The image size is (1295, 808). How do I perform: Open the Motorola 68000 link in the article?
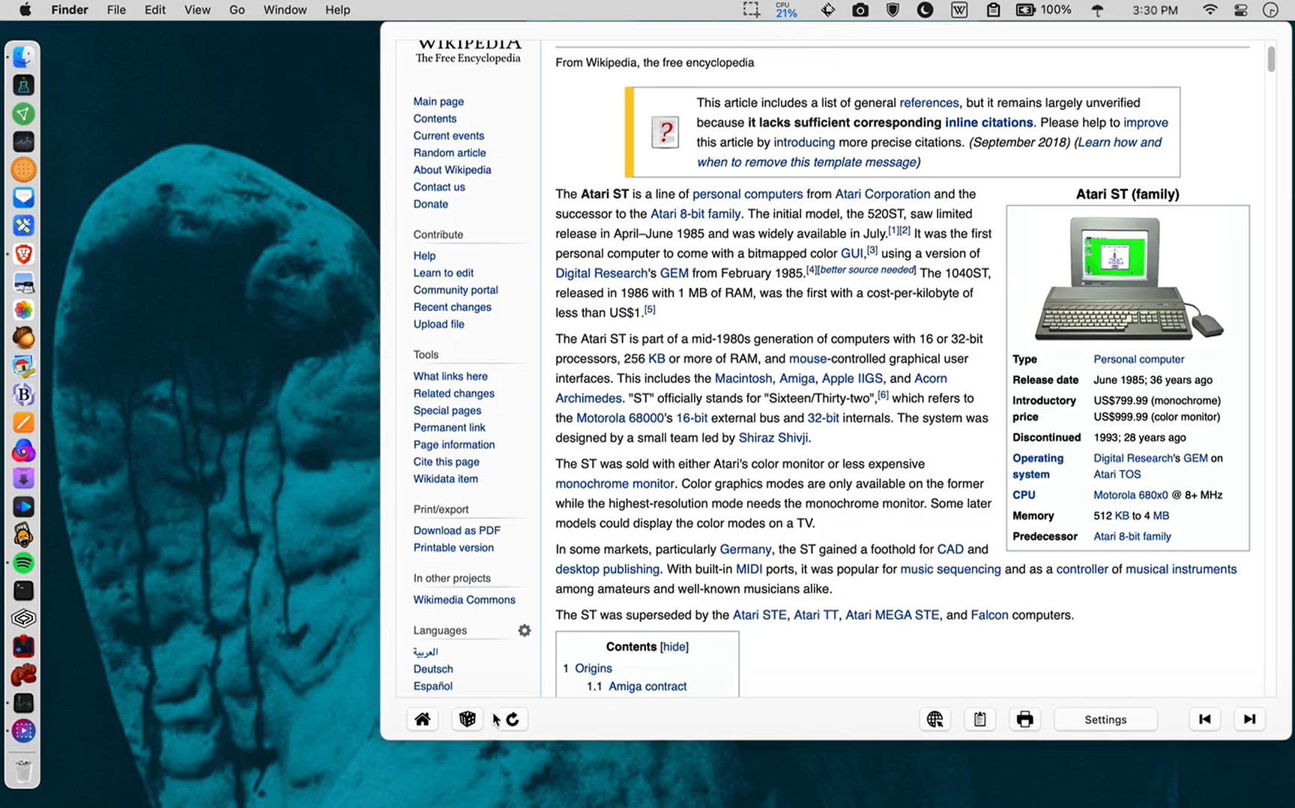click(x=620, y=418)
